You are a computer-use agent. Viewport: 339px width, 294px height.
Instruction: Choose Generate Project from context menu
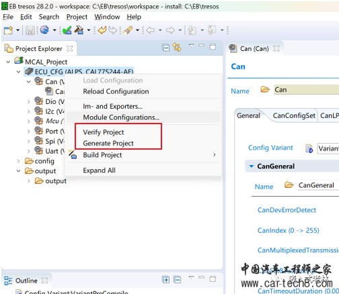pyautogui.click(x=108, y=143)
